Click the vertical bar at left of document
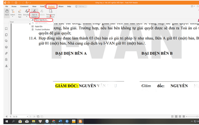Screen dimensions: 199x125 point(11,69)
